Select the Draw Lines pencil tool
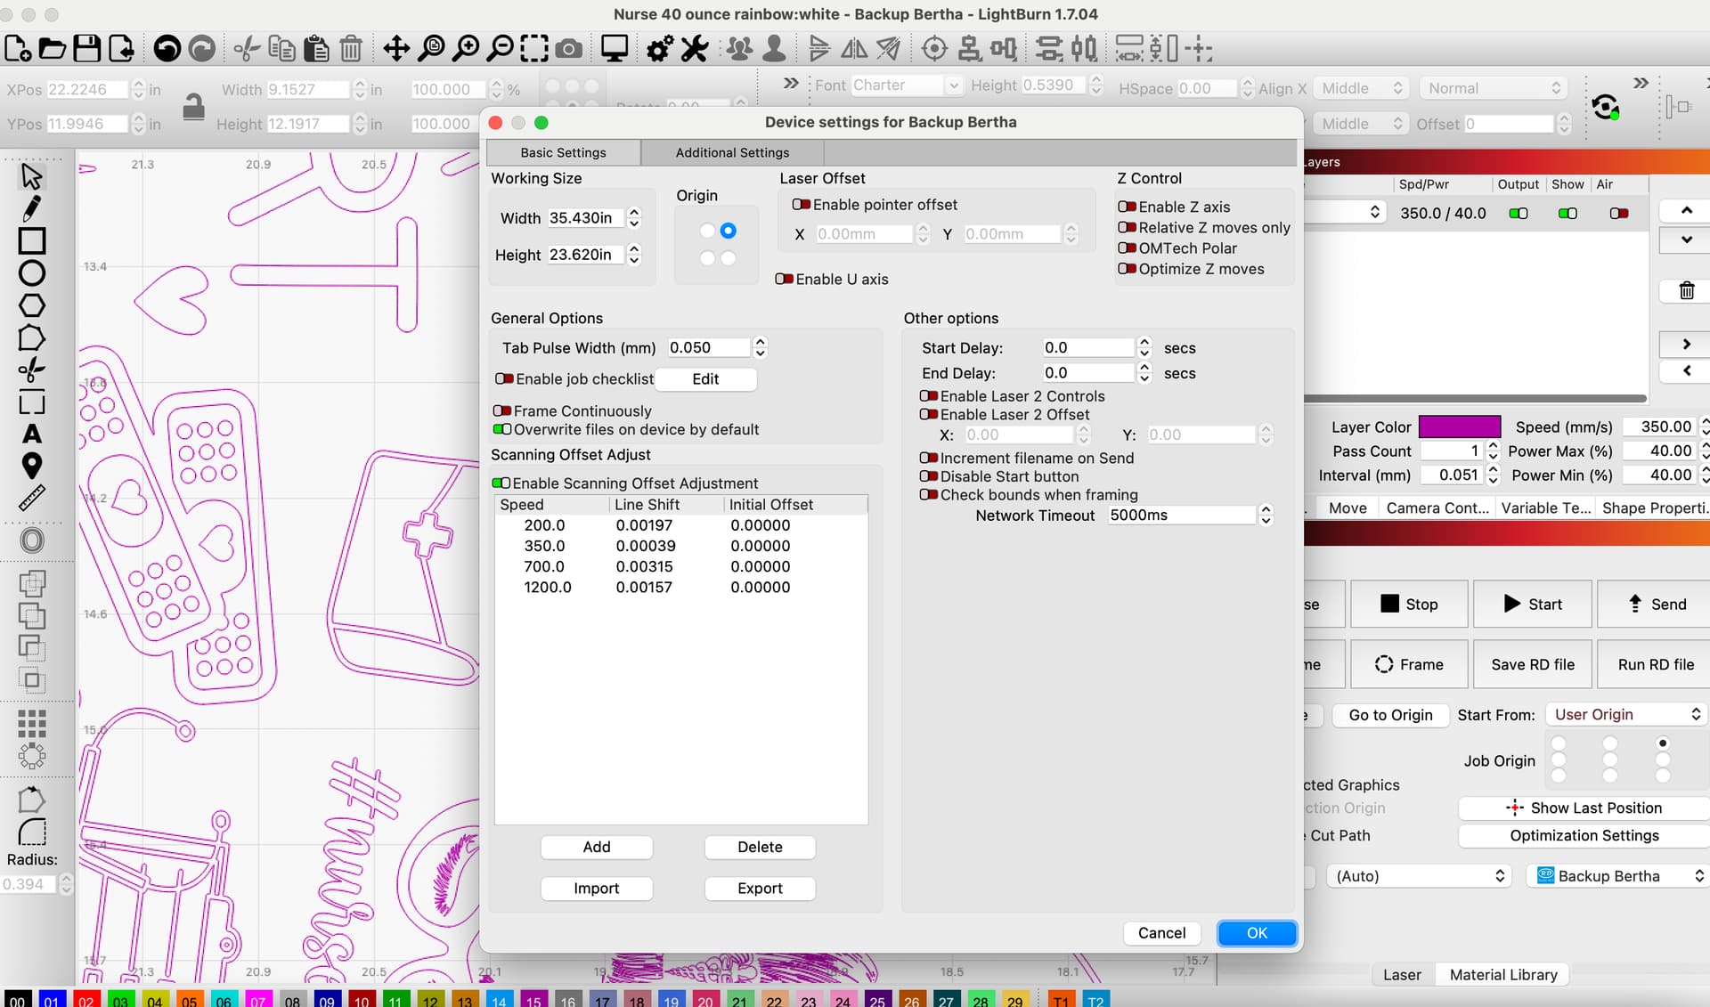 pos(31,208)
